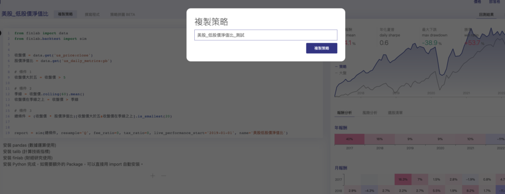505x194 pixels.
Task: Click code line 19 with report = sim
Action: coord(151,132)
